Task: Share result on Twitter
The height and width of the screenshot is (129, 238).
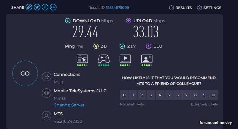Action: click(x=37, y=7)
